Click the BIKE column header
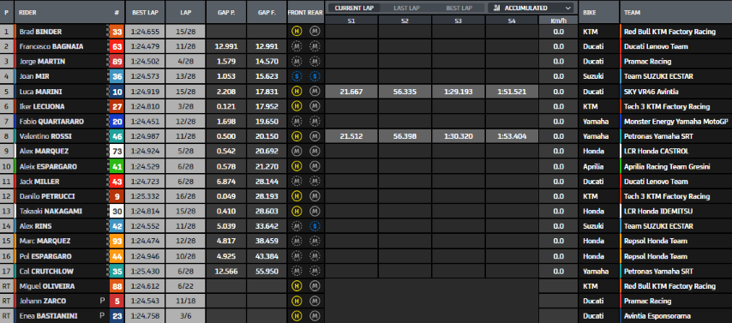 (598, 12)
